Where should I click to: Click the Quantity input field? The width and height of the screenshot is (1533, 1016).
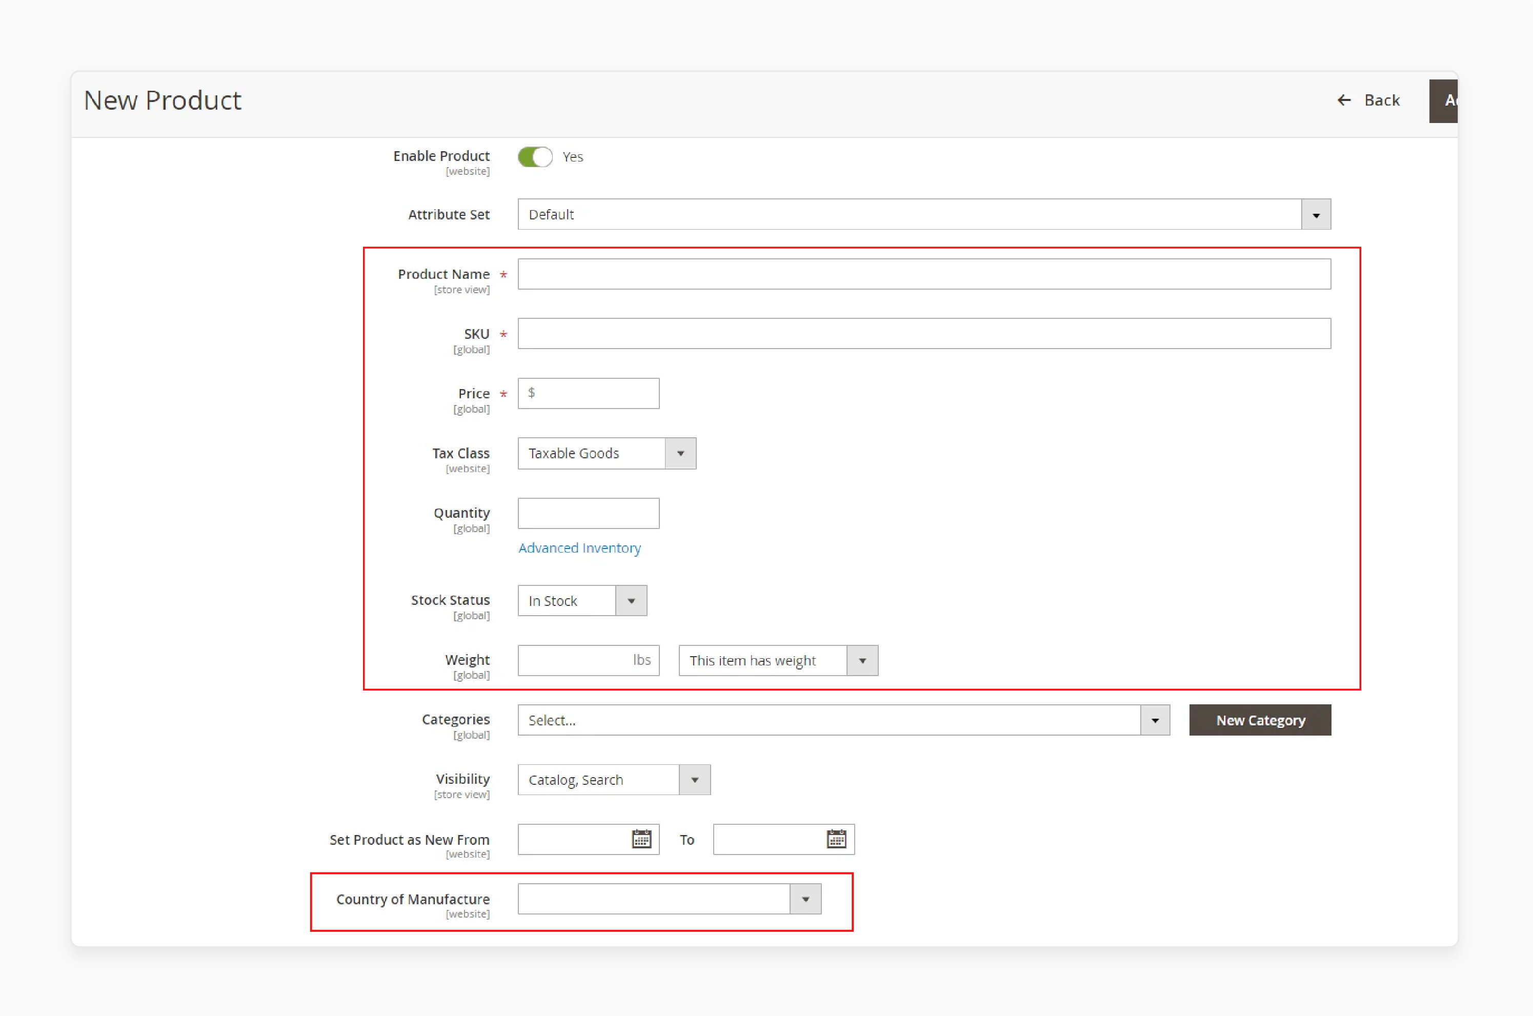[x=588, y=513]
